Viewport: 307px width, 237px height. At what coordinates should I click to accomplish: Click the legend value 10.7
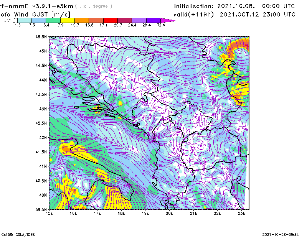click(x=75, y=25)
